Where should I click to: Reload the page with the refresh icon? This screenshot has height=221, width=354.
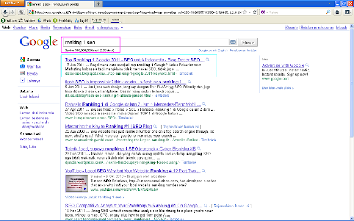(254, 12)
